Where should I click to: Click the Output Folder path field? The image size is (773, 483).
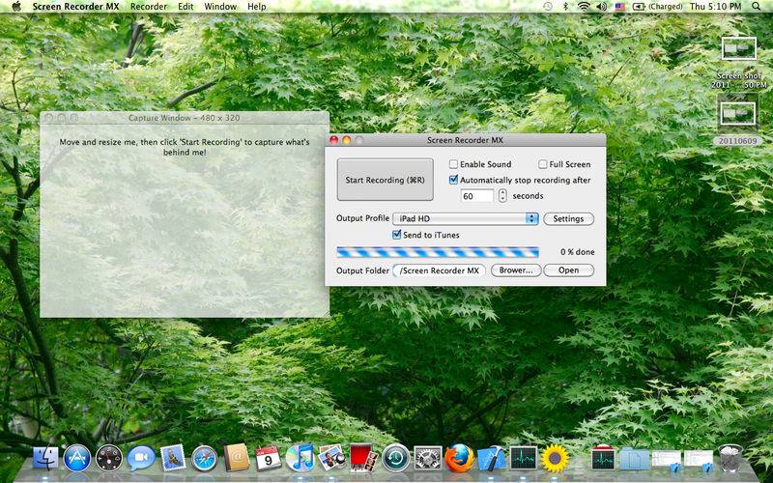[439, 270]
